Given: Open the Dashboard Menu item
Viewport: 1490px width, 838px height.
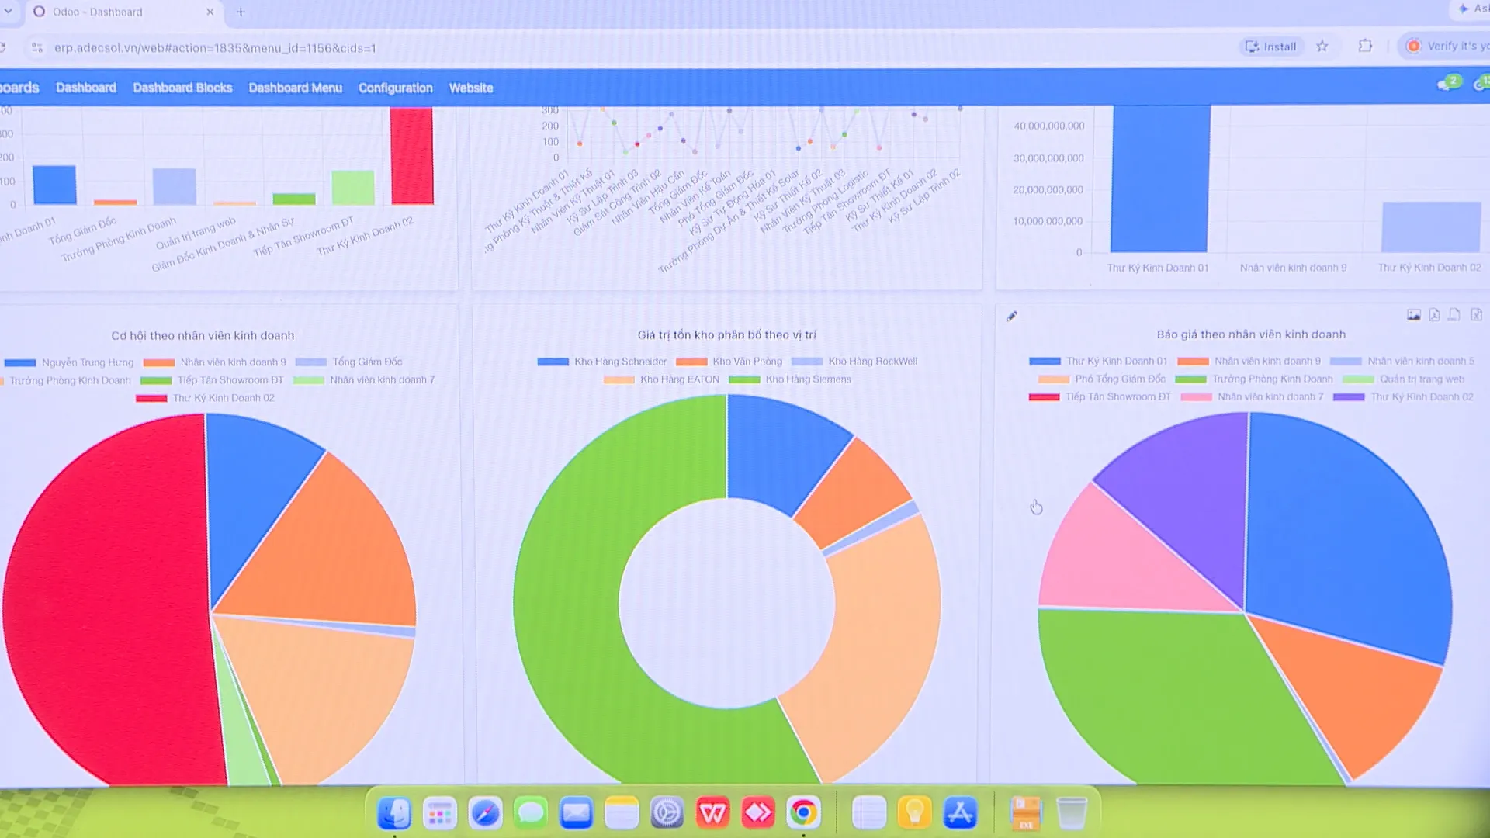Looking at the screenshot, I should click(x=295, y=88).
